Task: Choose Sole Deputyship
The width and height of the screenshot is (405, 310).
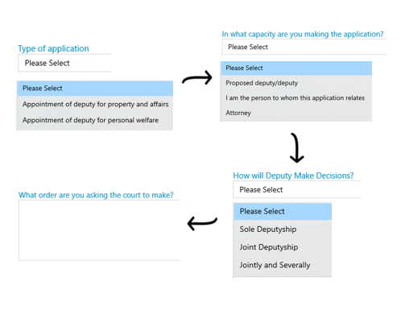Action: (x=283, y=229)
